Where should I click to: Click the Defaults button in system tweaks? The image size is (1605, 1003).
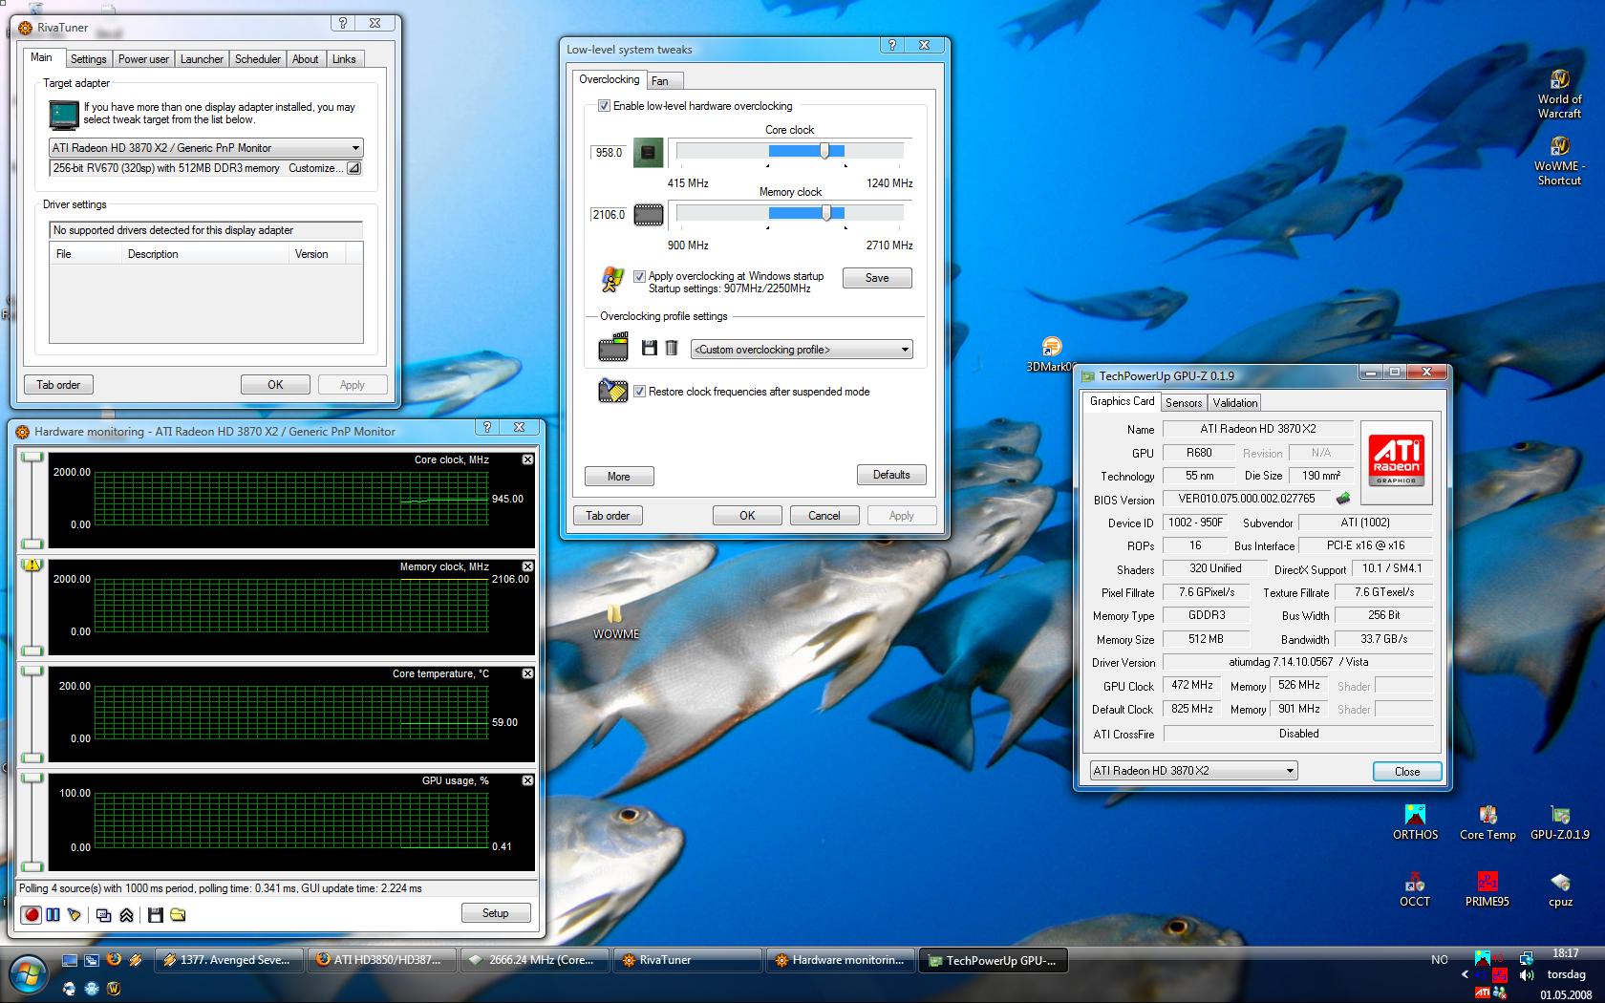[x=891, y=475]
